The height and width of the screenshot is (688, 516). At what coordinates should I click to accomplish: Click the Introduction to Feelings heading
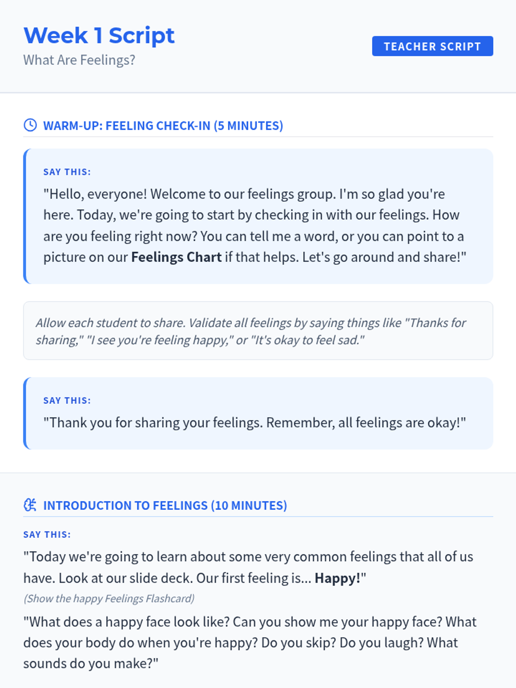click(x=165, y=505)
